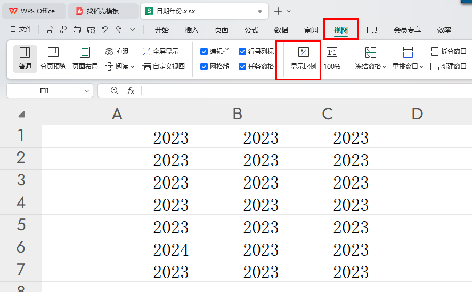Open the 会员专享 tab

[x=408, y=30]
